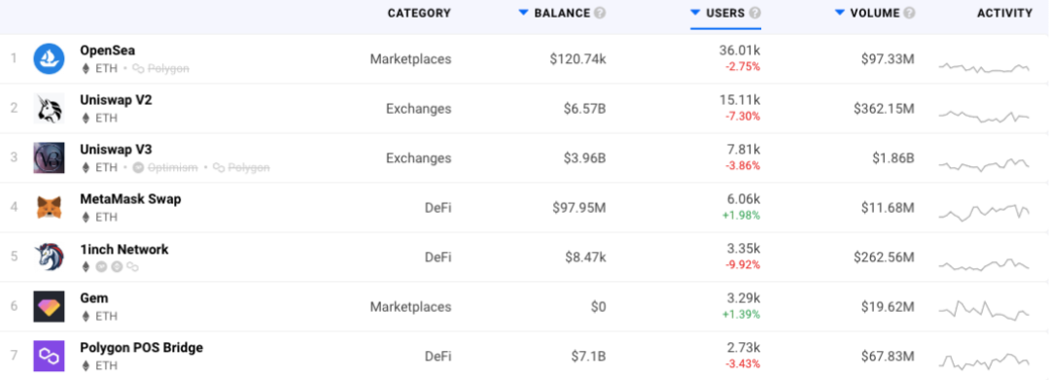This screenshot has width=1050, height=380.
Task: Click the Marketplaces category in OpenSea row
Action: click(410, 59)
